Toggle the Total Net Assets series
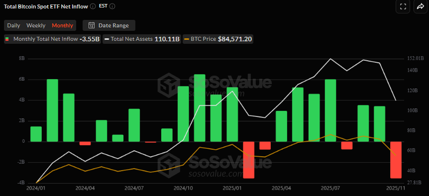Image resolution: width=429 pixels, height=196 pixels. pos(142,39)
